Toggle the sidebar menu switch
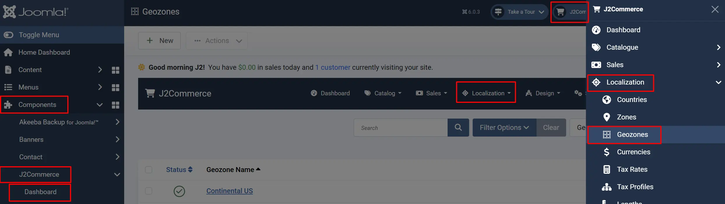 coord(8,35)
